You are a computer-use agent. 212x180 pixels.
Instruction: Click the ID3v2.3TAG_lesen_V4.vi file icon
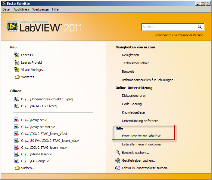(x=17, y=134)
